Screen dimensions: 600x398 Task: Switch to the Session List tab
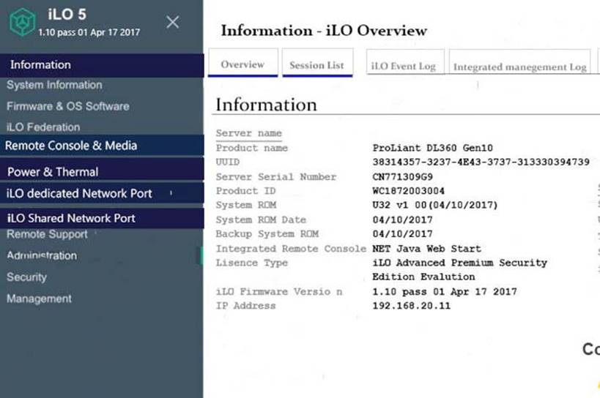coord(316,65)
